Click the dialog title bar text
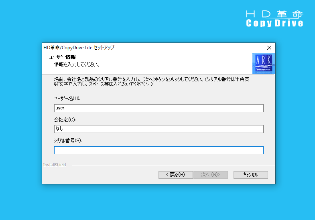Viewport: 315px width, 220px height. [x=79, y=48]
